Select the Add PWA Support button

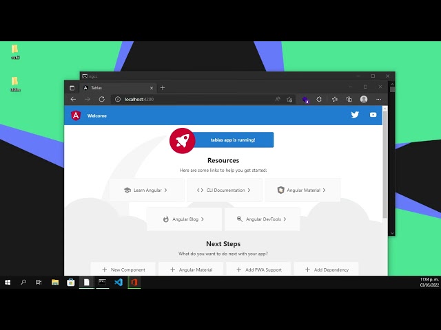click(258, 269)
